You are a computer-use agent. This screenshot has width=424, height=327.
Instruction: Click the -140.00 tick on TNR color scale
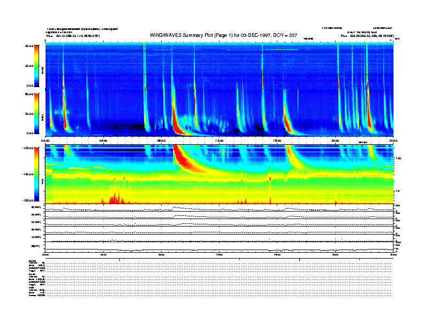click(x=28, y=174)
